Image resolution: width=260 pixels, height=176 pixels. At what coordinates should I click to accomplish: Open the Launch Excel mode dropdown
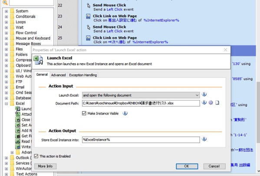[141, 95]
